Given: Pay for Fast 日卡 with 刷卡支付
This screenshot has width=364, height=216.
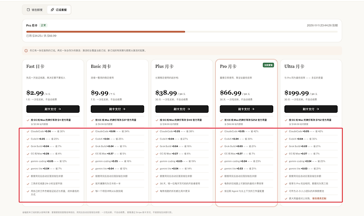Looking at the screenshot, I should [x=53, y=109].
